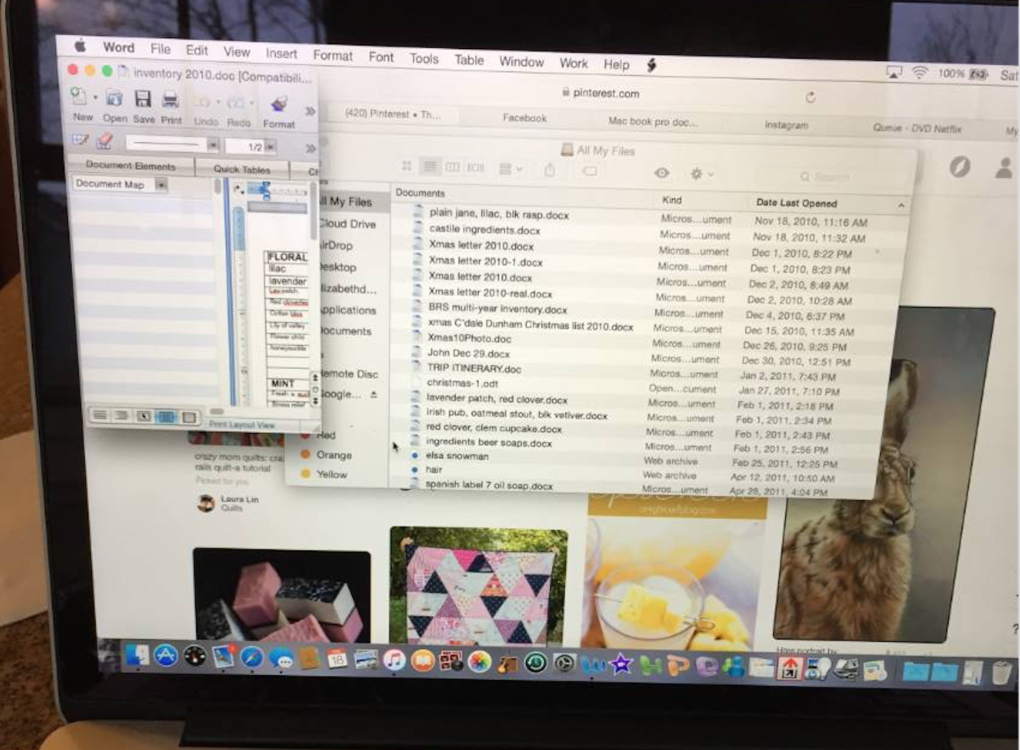1020x750 pixels.
Task: Click the Finder Share icon
Action: (549, 169)
